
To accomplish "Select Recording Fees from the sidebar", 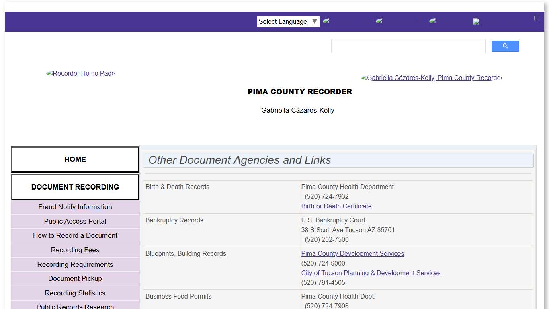I will pos(75,250).
